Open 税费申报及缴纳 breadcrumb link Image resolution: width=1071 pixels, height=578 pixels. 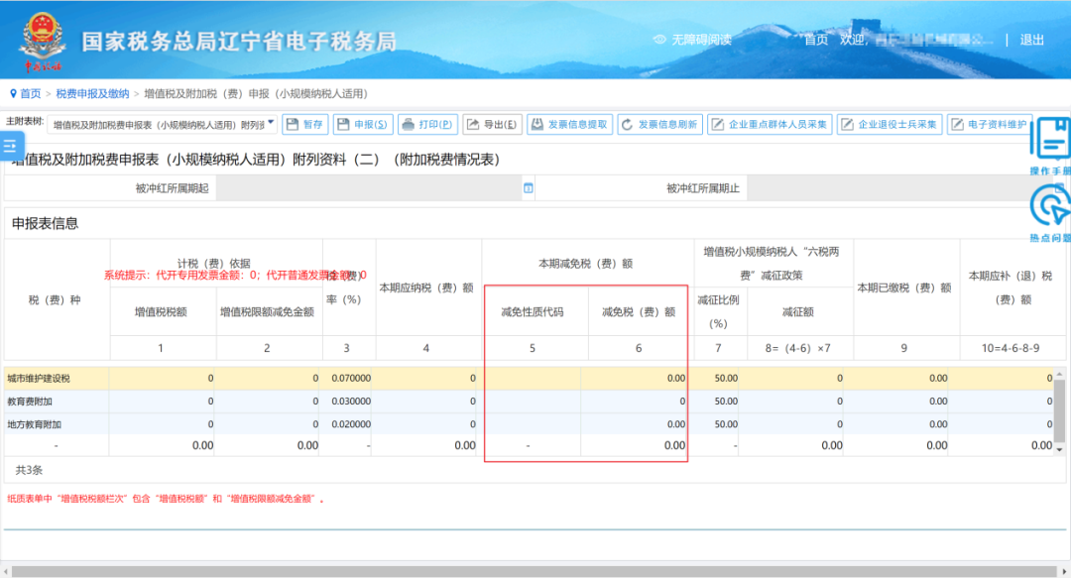(92, 93)
